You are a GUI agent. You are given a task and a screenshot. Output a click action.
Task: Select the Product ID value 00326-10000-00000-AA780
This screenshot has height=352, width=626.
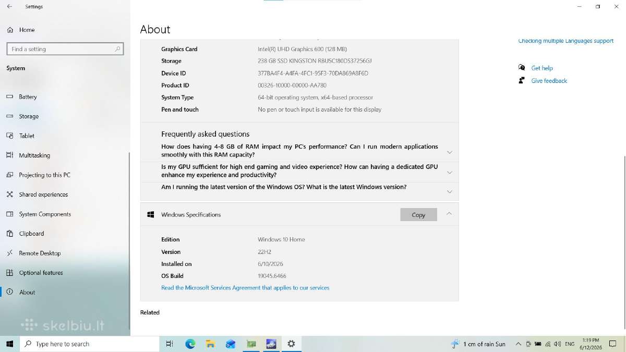tap(292, 86)
